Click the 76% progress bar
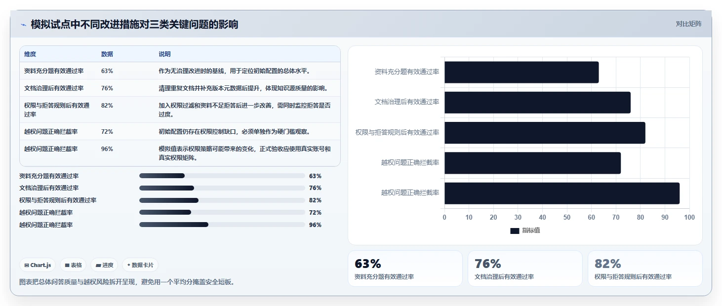Image resolution: width=722 pixels, height=306 pixels. pos(222,188)
